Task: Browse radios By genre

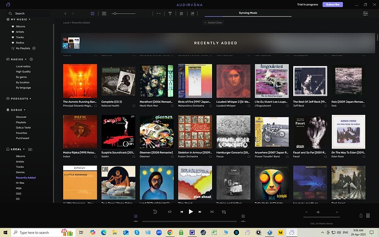Action: tap(21, 77)
